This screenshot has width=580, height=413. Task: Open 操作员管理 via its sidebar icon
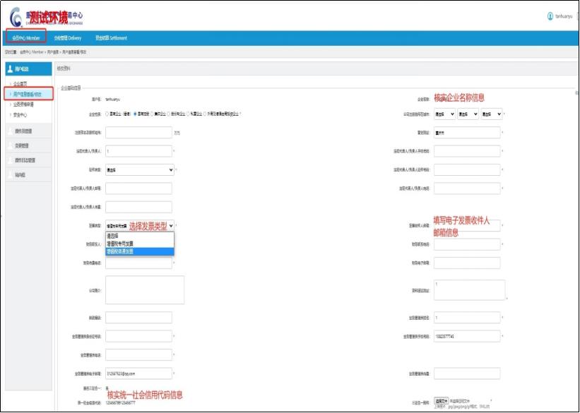[9, 131]
